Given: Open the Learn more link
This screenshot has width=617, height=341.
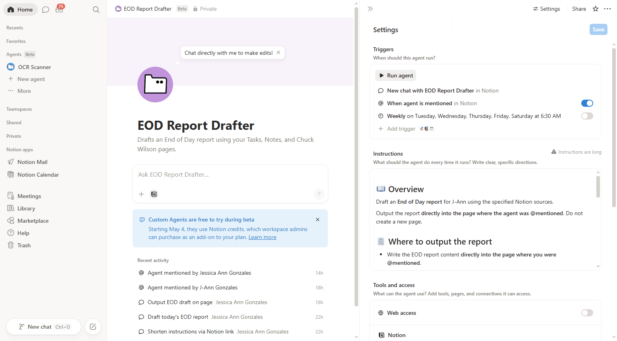Looking at the screenshot, I should click(x=262, y=237).
